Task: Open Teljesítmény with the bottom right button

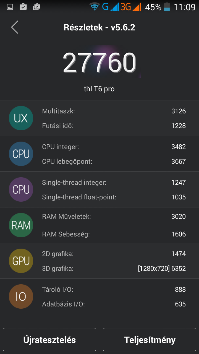Action: (149, 340)
